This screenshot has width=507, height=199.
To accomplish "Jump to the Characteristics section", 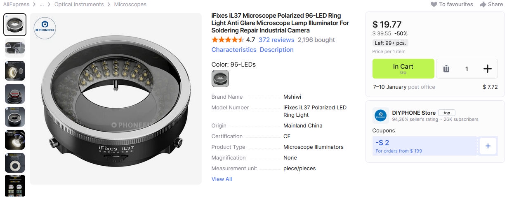I will pos(234,50).
